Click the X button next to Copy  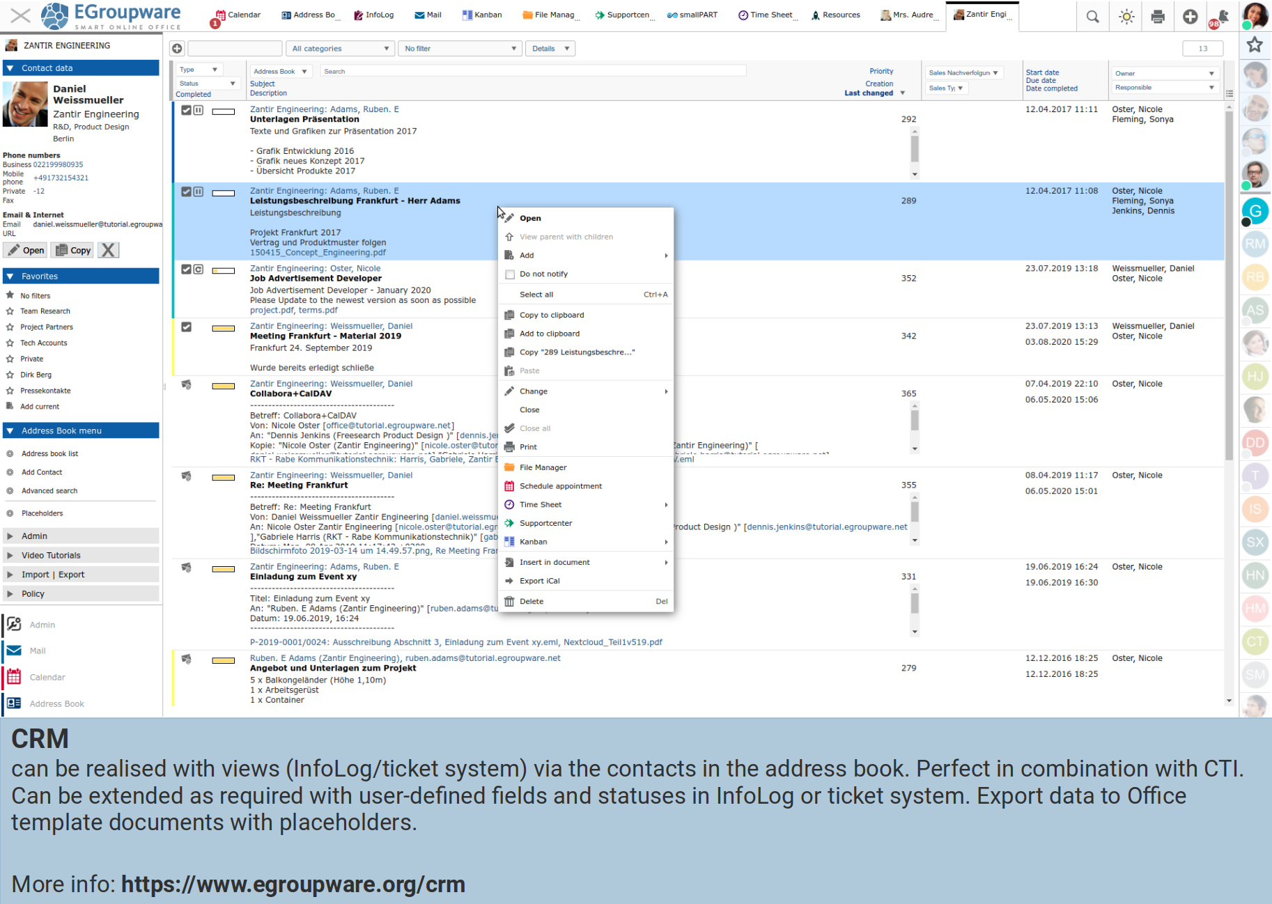tap(108, 251)
